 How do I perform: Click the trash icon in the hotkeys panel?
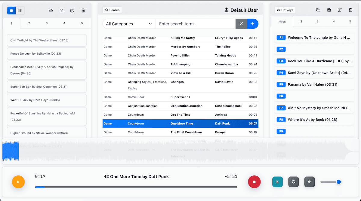[x=350, y=10]
